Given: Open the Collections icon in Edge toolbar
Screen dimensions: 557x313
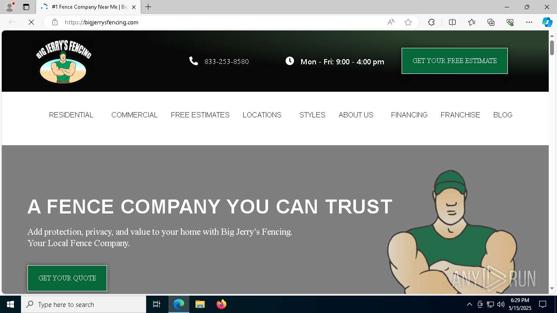Looking at the screenshot, I should [x=491, y=22].
